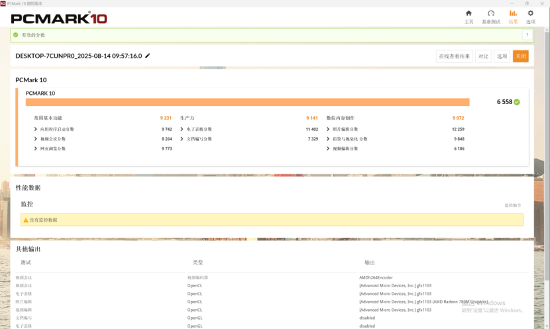Viewport: 550px width, 329px height.
Task: Click the PCMark 10 logo
Action: (x=59, y=19)
